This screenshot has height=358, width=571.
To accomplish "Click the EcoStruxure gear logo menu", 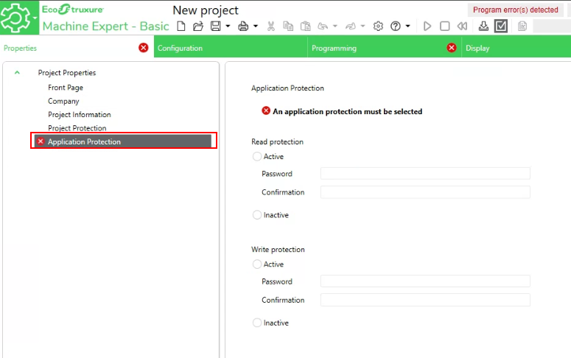I will [x=19, y=18].
